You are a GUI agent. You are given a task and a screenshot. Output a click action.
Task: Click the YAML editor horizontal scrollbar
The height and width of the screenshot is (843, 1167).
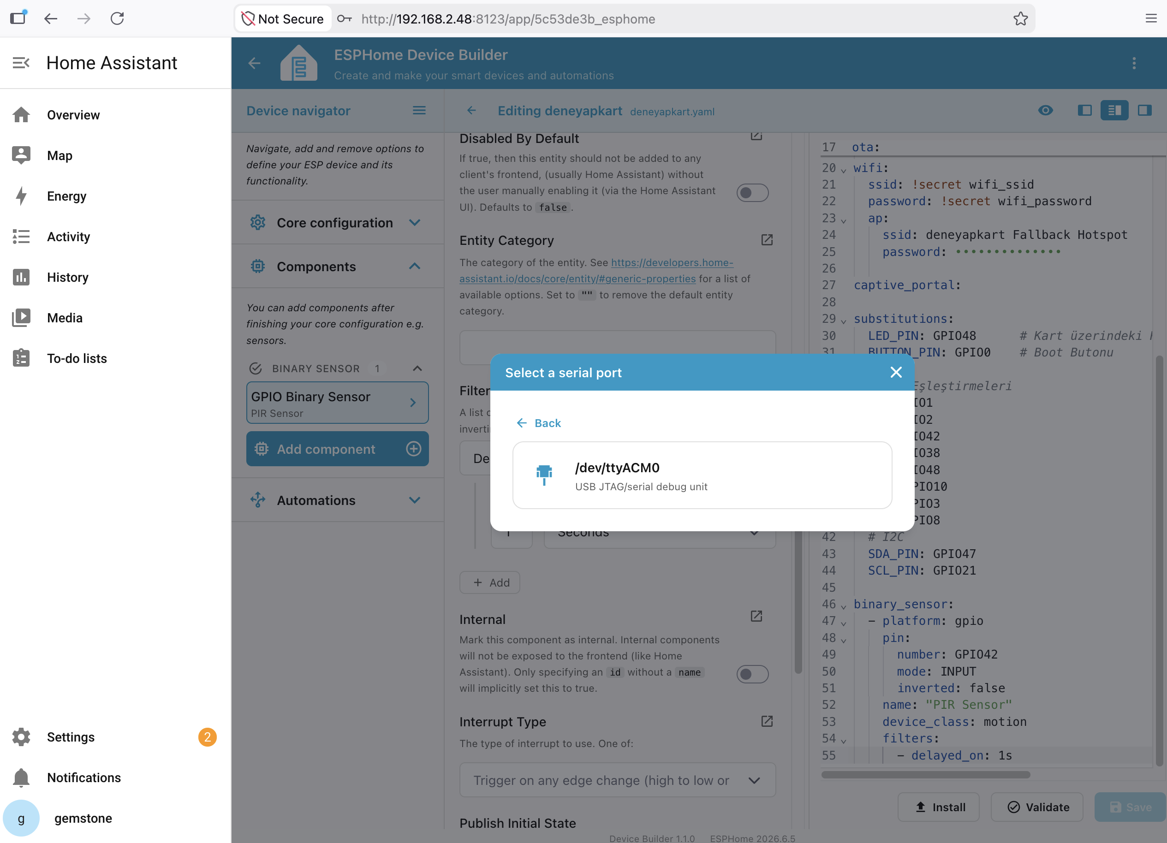pyautogui.click(x=926, y=775)
